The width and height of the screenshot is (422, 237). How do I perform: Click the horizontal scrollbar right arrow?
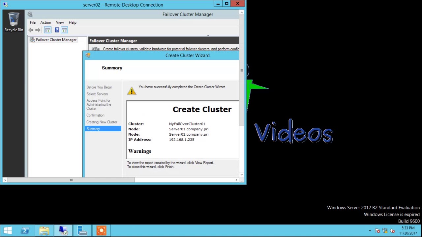[x=236, y=180]
